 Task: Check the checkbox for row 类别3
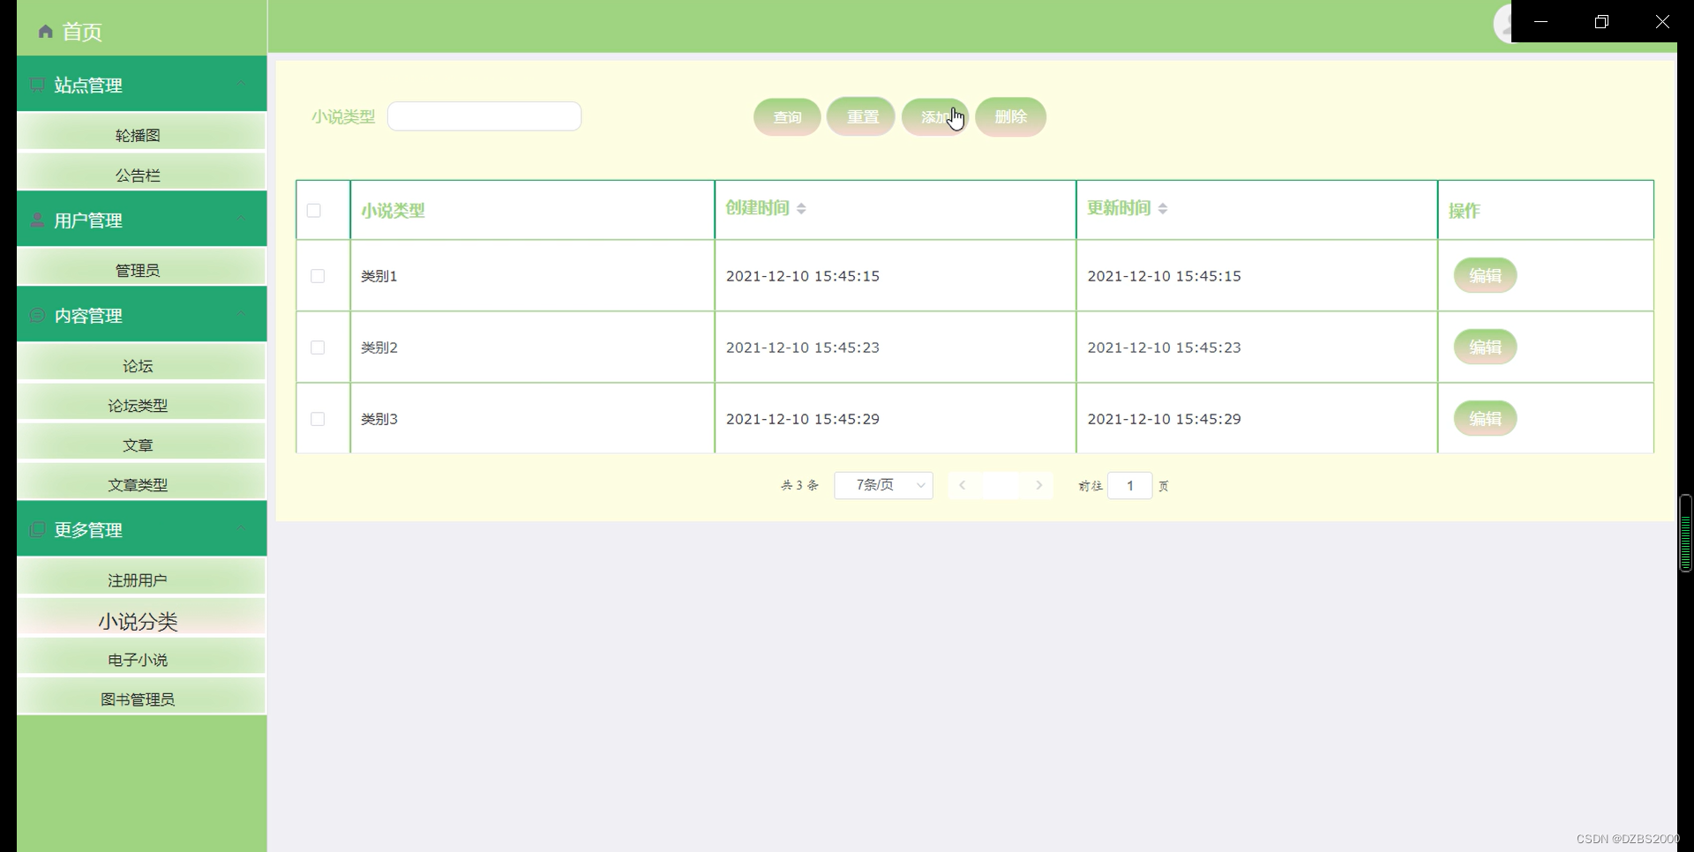coord(318,419)
